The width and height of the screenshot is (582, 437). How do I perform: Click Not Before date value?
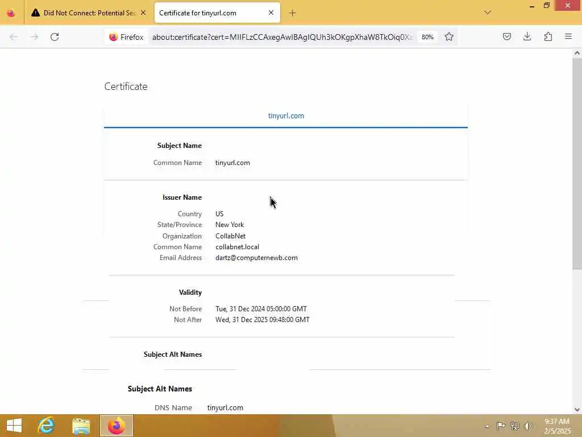pos(261,309)
